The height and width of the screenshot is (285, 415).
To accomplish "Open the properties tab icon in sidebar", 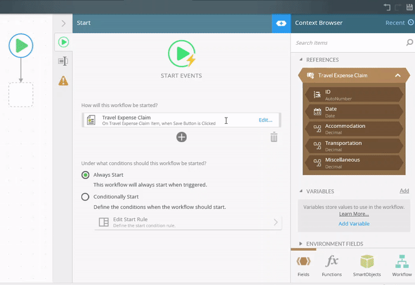I will coord(63,61).
